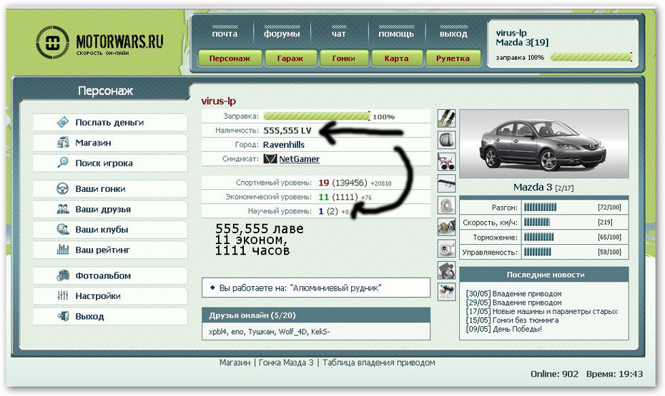Open помощь in the top navigation
Screen dimensions: 665x396
(396, 34)
